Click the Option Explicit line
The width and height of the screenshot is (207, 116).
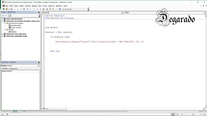[55, 16]
